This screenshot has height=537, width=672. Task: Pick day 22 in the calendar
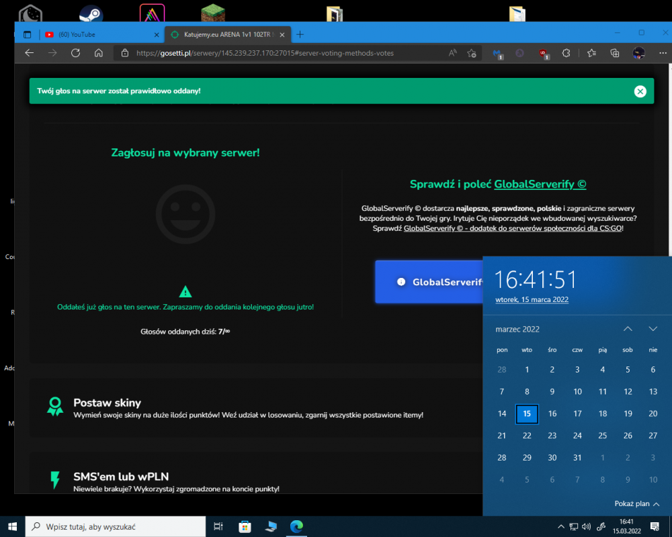(x=527, y=436)
